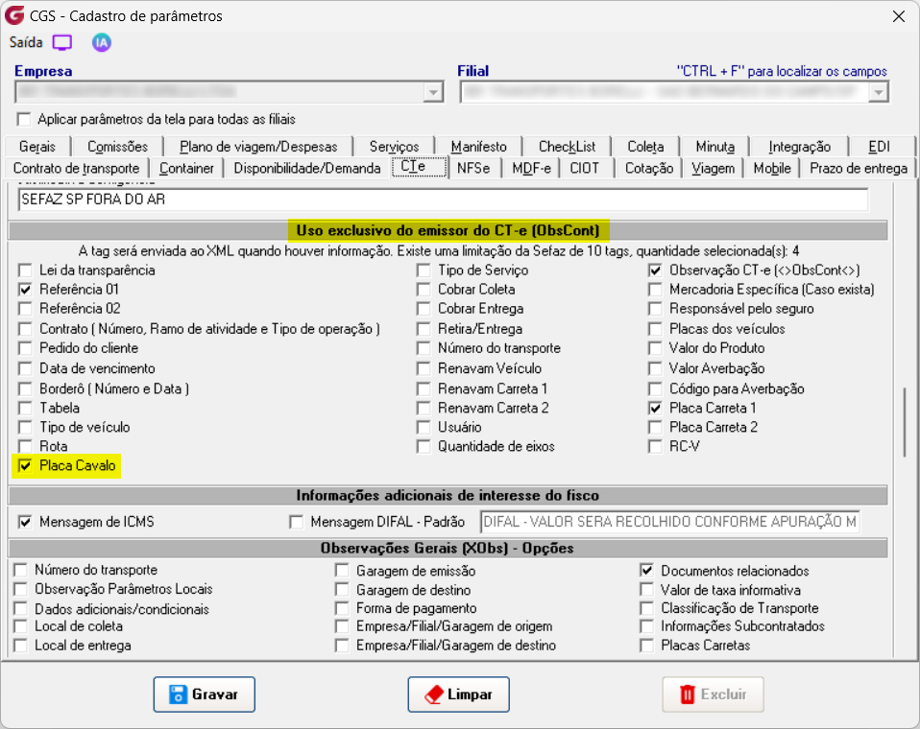This screenshot has height=729, width=920.
Task: Switch to the Gerais tab
Action: coord(36,147)
